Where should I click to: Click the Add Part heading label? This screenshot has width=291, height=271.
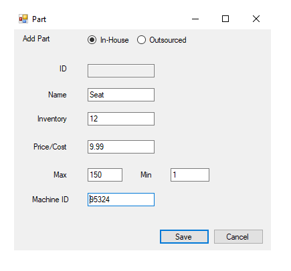coord(36,39)
